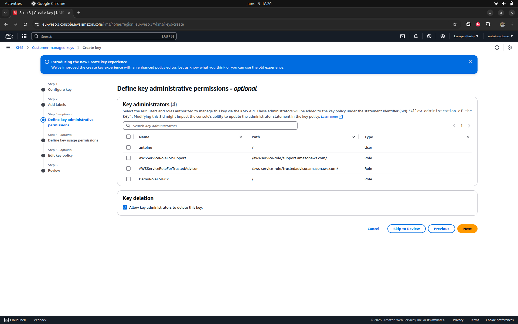
Task: Select the DemoRoleForEC2 row checkbox
Action: tap(128, 179)
